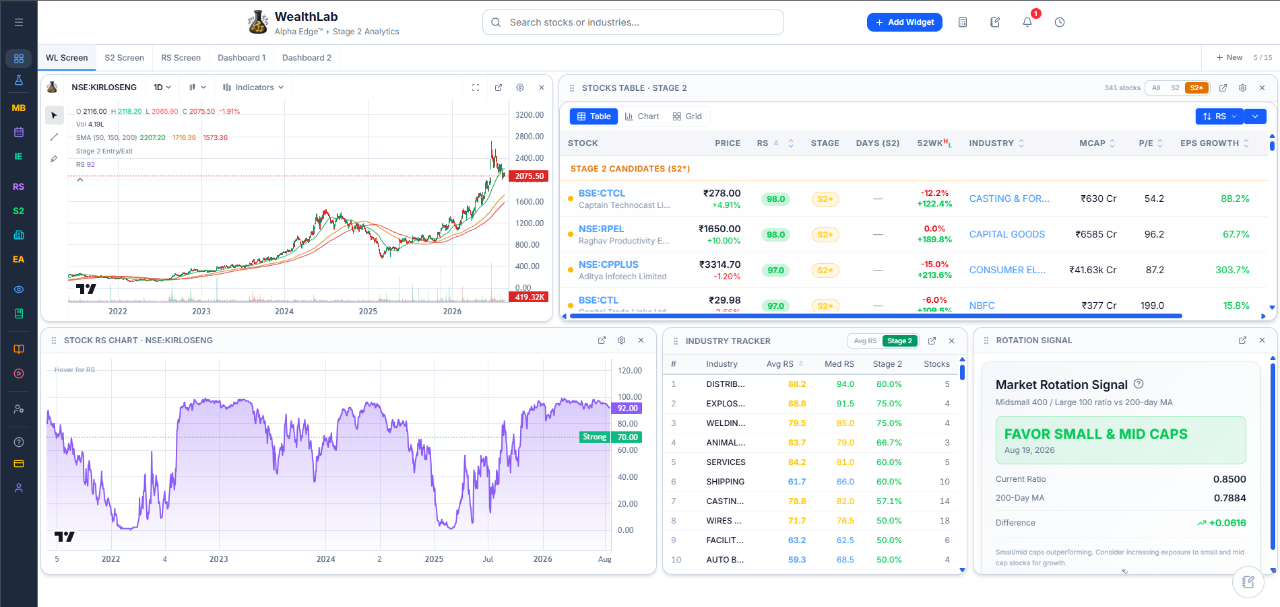Switch to the S2 Screen tab
This screenshot has width=1280, height=607.
pyautogui.click(x=125, y=58)
